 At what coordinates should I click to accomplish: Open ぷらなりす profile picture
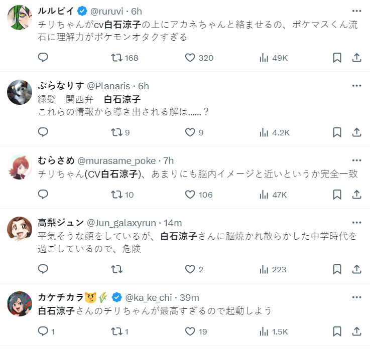click(20, 92)
